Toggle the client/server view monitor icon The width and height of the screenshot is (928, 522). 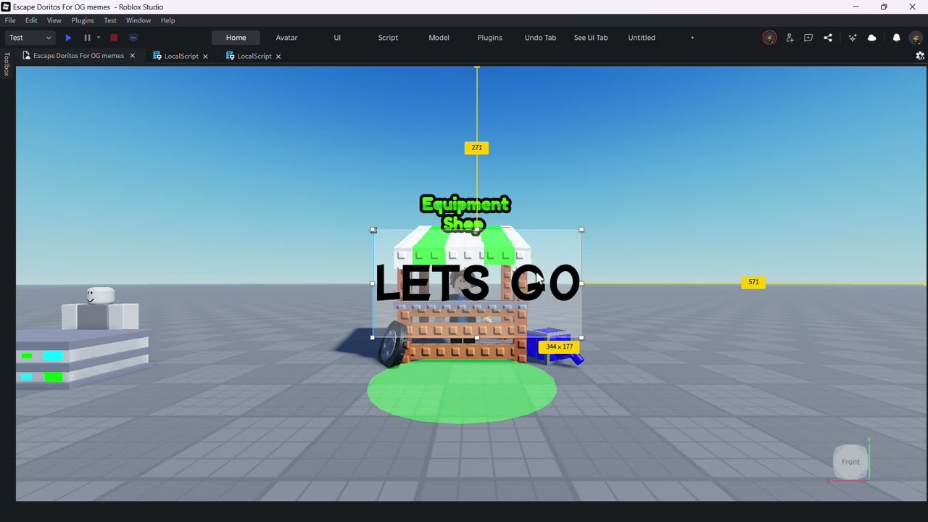pos(133,38)
